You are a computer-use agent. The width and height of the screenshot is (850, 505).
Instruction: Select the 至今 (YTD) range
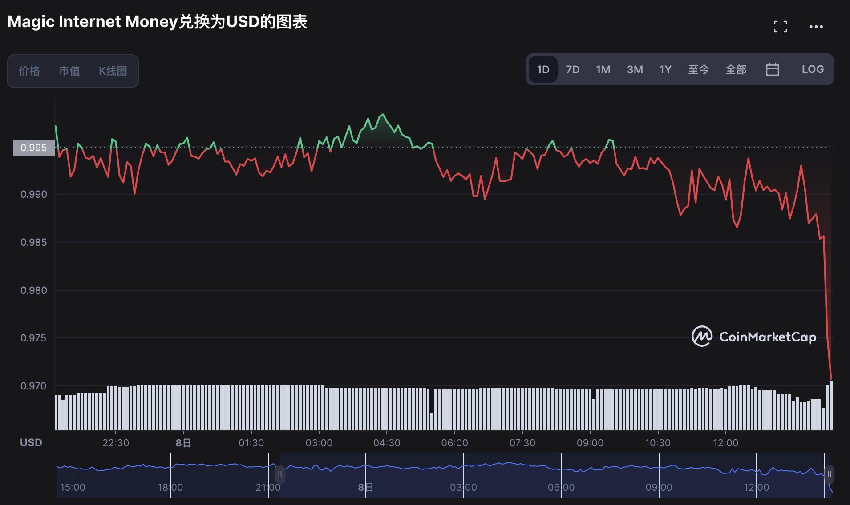[698, 69]
